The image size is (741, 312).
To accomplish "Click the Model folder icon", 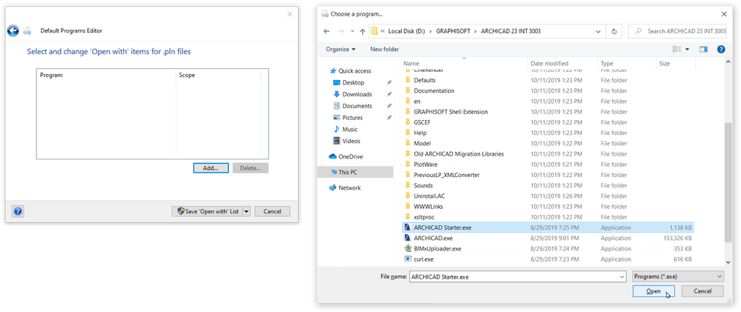I will coord(408,143).
